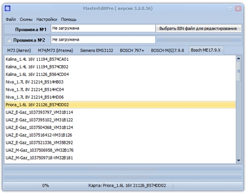Open the Скины menu
Image resolution: width=246 pixels, height=193 pixels.
pos(26,19)
